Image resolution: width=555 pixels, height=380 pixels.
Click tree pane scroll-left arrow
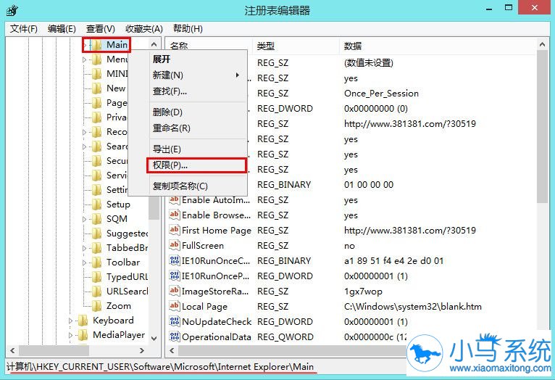12,350
